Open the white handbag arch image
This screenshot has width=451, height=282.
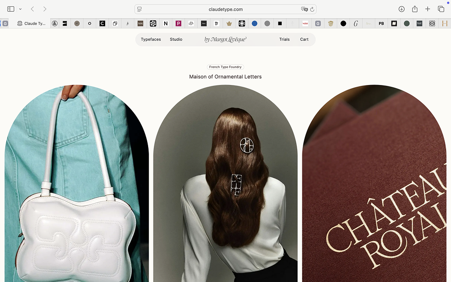(x=77, y=184)
